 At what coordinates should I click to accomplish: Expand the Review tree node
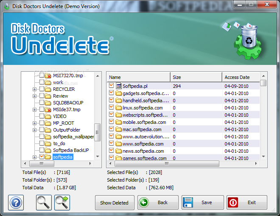34,96
